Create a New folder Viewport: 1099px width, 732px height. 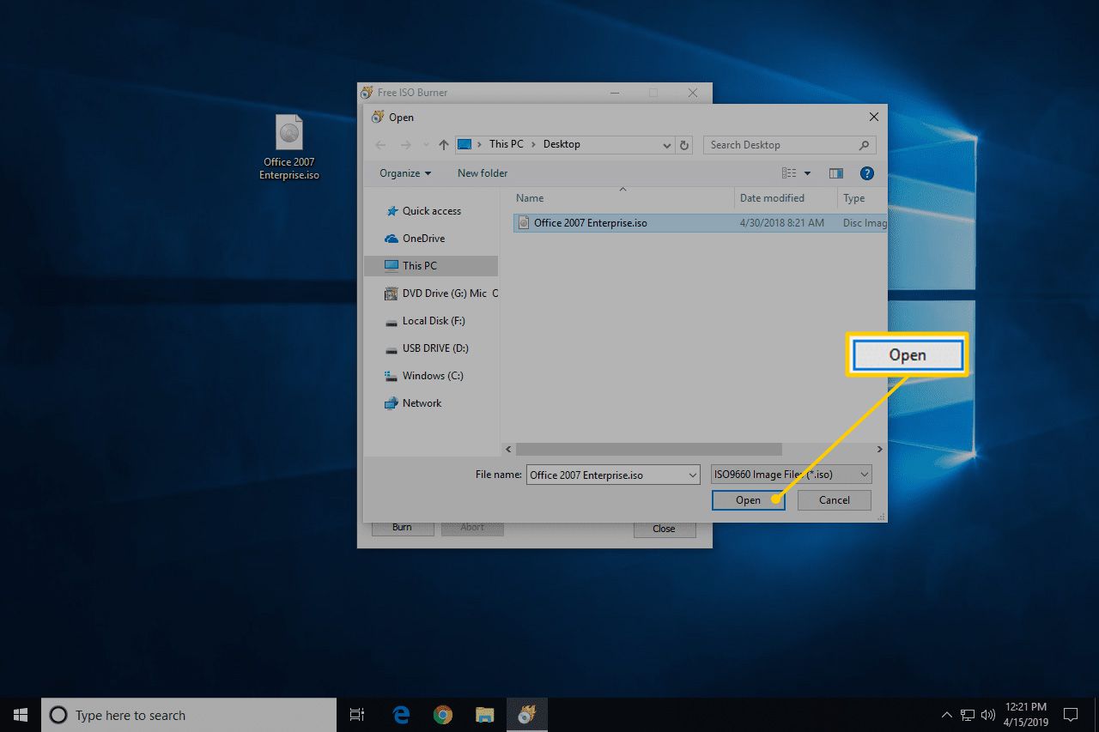click(483, 173)
